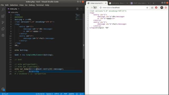Close the xml php browser tab
169x95 pixels.
pos(127,3)
